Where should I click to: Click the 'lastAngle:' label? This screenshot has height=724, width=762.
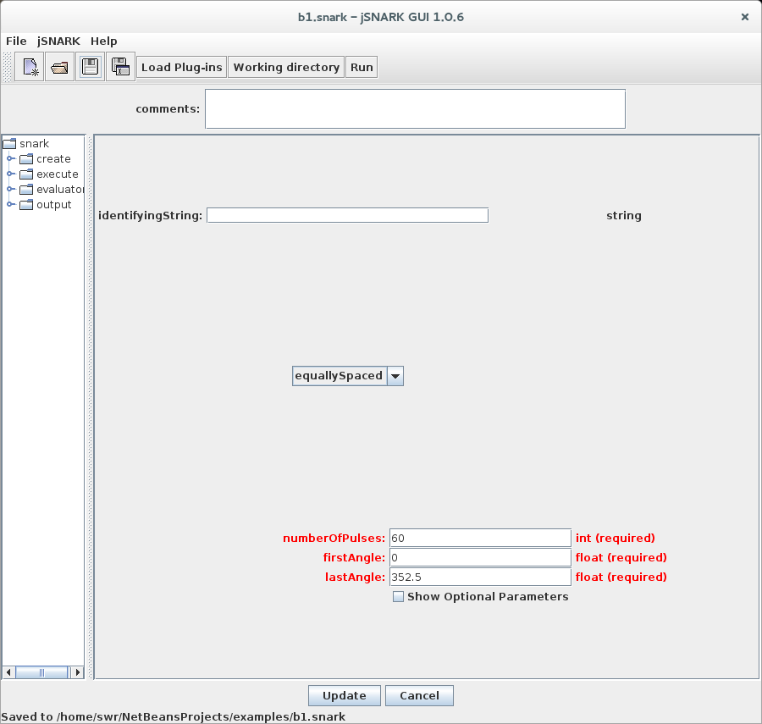pyautogui.click(x=355, y=577)
